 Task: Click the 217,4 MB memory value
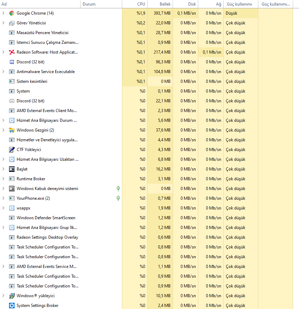pos(162,52)
